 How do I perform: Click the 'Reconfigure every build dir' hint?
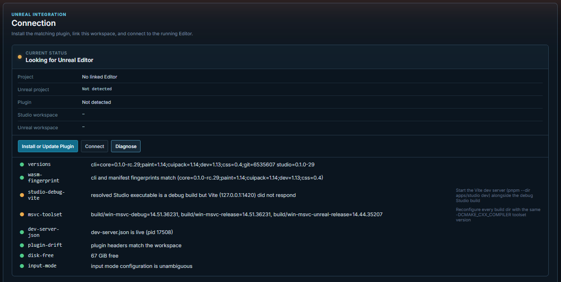pyautogui.click(x=498, y=215)
